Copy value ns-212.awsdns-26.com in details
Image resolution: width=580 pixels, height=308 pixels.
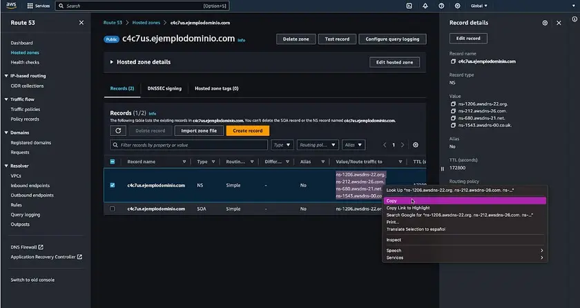point(453,111)
